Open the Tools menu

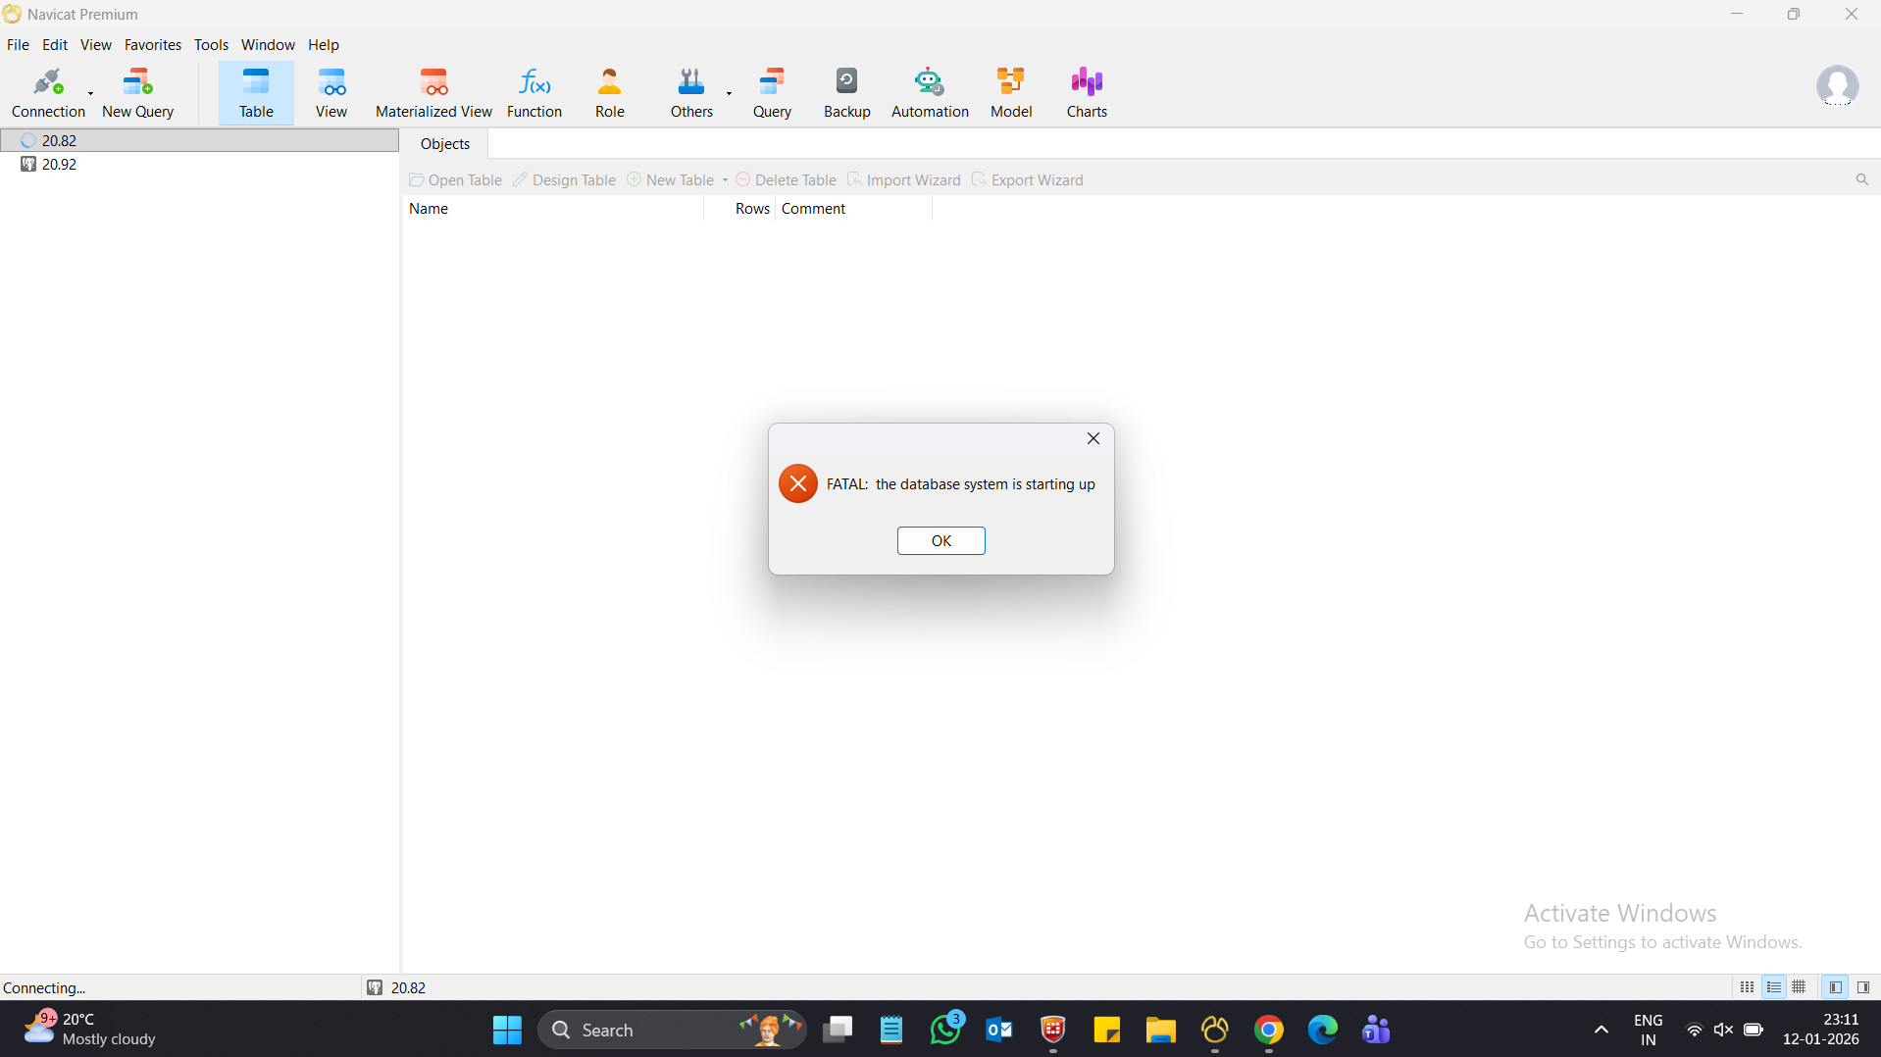[x=210, y=45]
